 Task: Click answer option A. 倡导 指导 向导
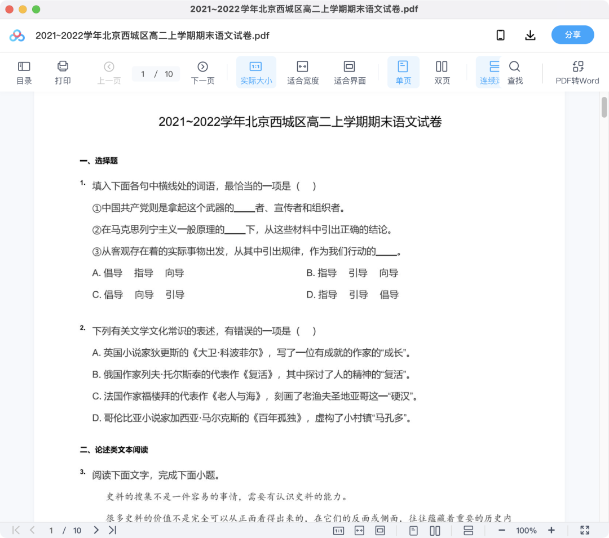click(138, 273)
